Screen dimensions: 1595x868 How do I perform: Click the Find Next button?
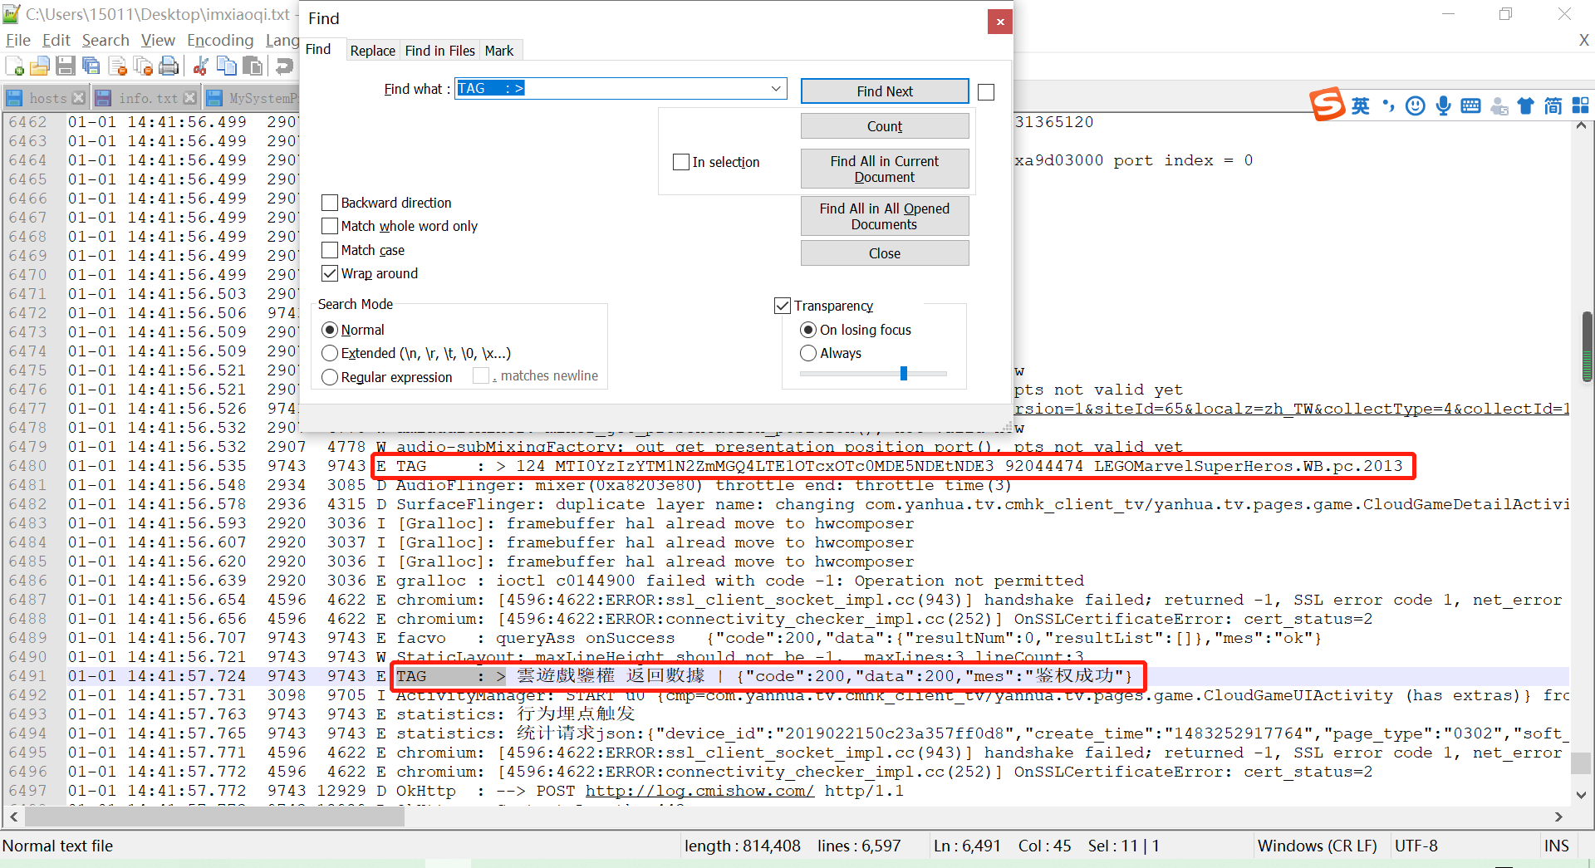coord(885,91)
